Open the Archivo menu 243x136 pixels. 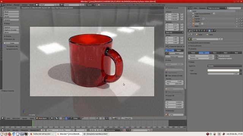click(x=9, y=5)
